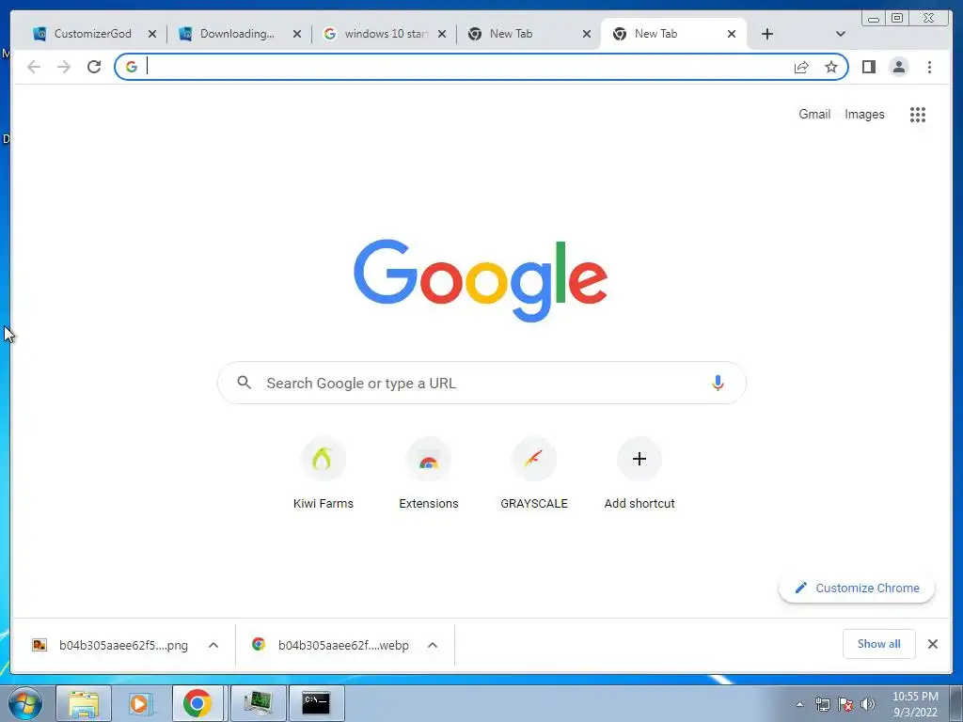Open the profile avatar menu
The image size is (963, 722).
pos(898,67)
